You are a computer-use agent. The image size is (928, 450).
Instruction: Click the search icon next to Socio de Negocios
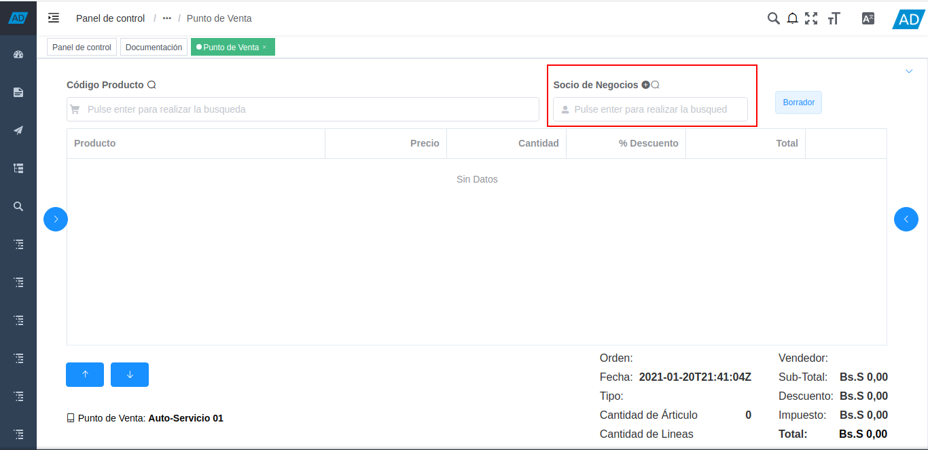click(656, 85)
